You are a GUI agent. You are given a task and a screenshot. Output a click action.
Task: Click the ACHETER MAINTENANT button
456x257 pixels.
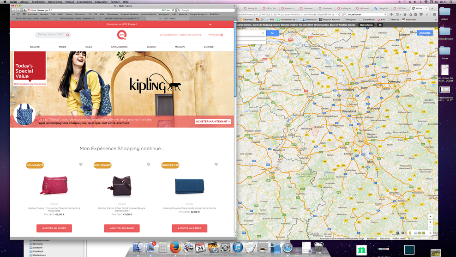click(213, 122)
